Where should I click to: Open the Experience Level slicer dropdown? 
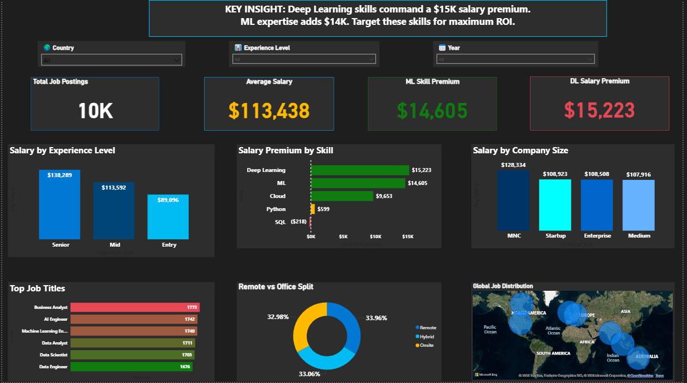coord(304,59)
